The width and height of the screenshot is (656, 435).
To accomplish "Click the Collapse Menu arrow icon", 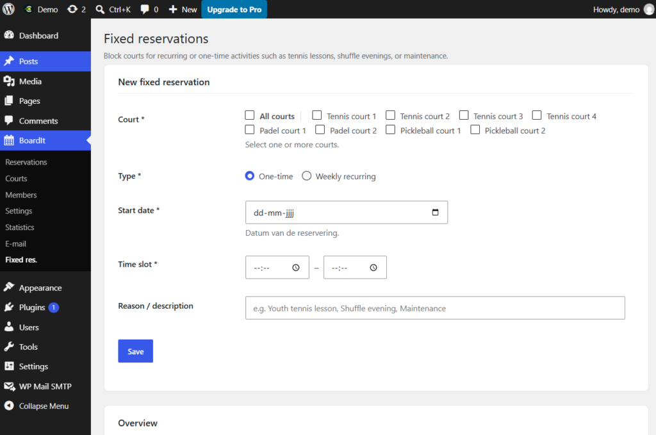I will point(9,406).
